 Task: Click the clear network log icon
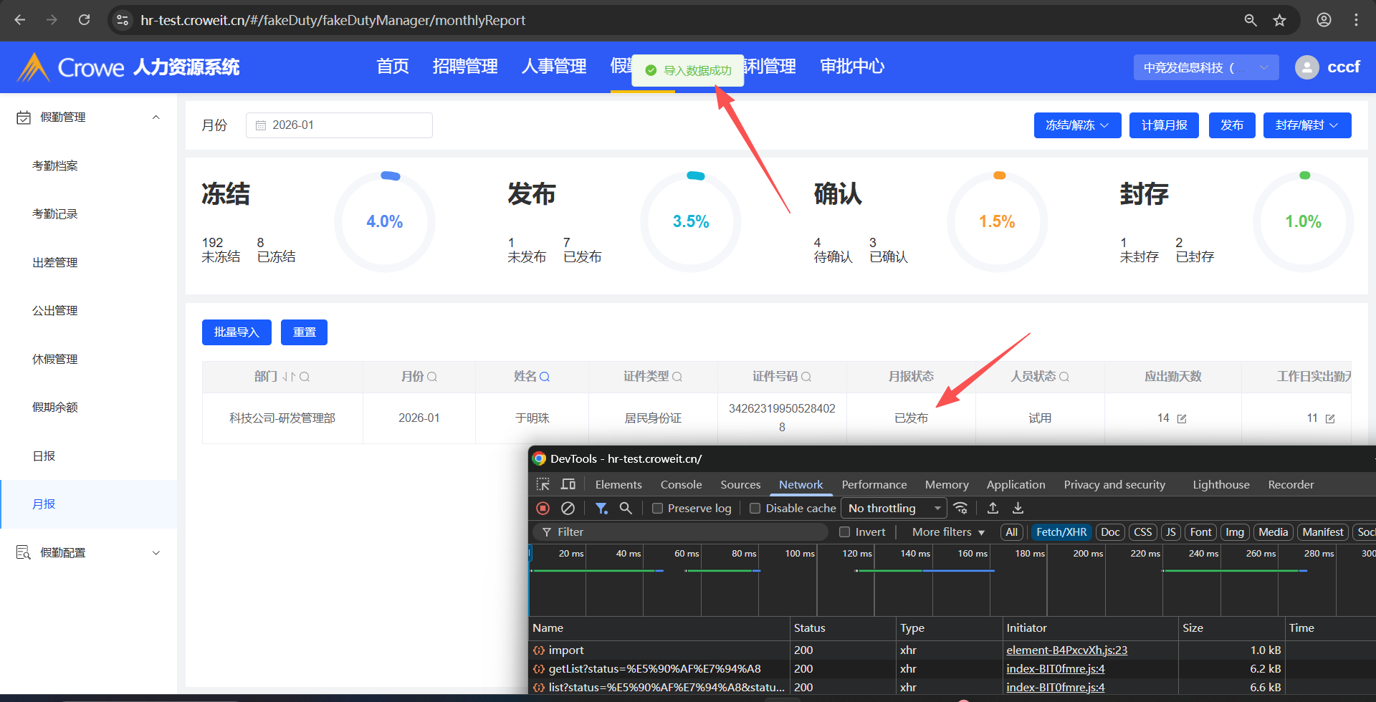pos(568,508)
